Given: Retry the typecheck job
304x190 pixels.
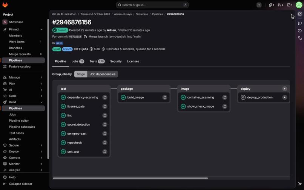Looking at the screenshot, I should (105, 143).
